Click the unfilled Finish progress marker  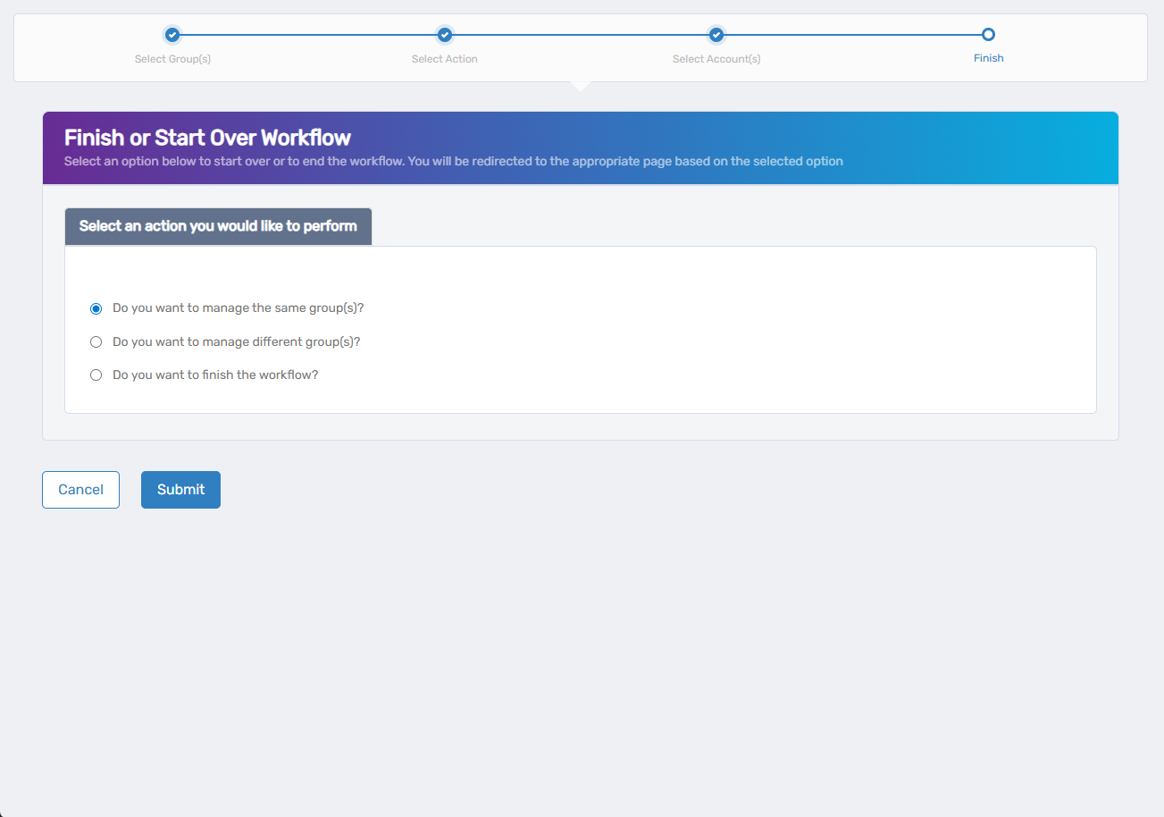[988, 35]
